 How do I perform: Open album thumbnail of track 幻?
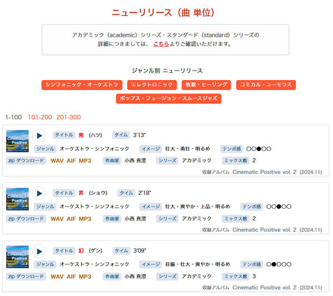[17, 257]
